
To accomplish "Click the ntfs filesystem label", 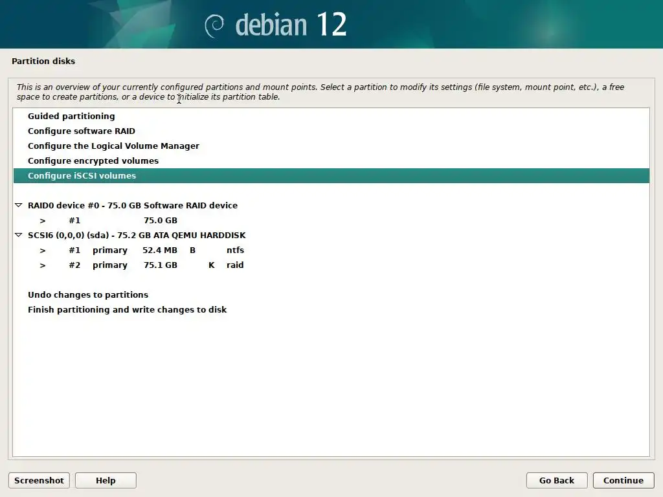I will pyautogui.click(x=235, y=250).
